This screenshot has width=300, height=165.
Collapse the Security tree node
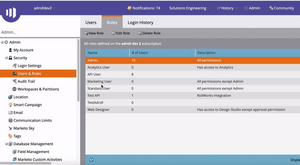[6, 58]
